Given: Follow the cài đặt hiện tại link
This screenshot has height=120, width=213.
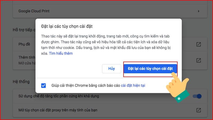Looking at the screenshot, I should (x=133, y=86).
